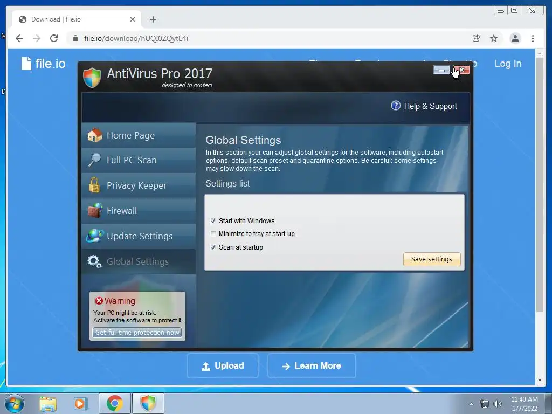This screenshot has height=414, width=552.
Task: Select Update Settings in sidebar
Action: (139, 236)
